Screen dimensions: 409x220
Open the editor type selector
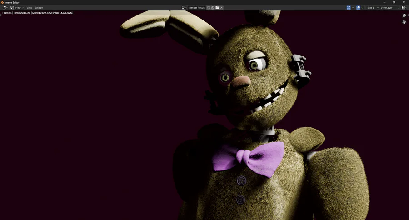[x=5, y=8]
